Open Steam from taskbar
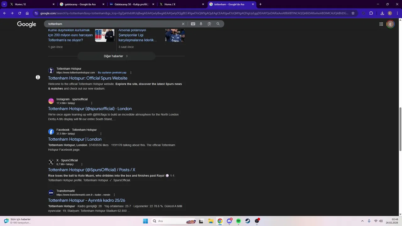This screenshot has height=226, width=402. pos(248,221)
